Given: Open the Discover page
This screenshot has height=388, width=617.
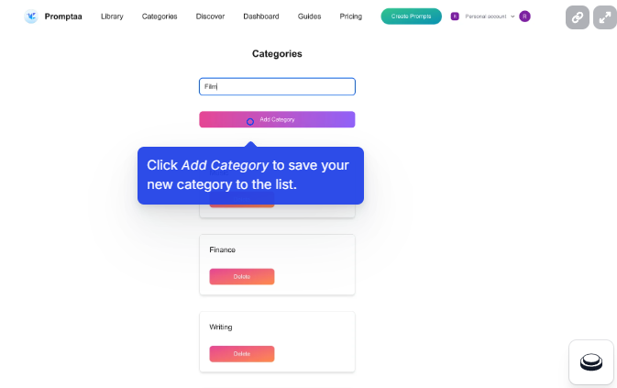Looking at the screenshot, I should click(210, 17).
